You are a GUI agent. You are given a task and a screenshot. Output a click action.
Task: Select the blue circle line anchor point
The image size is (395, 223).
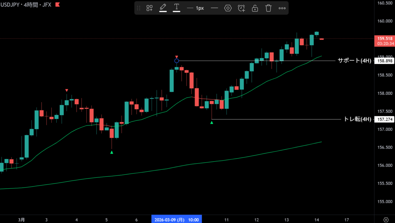coord(177,61)
